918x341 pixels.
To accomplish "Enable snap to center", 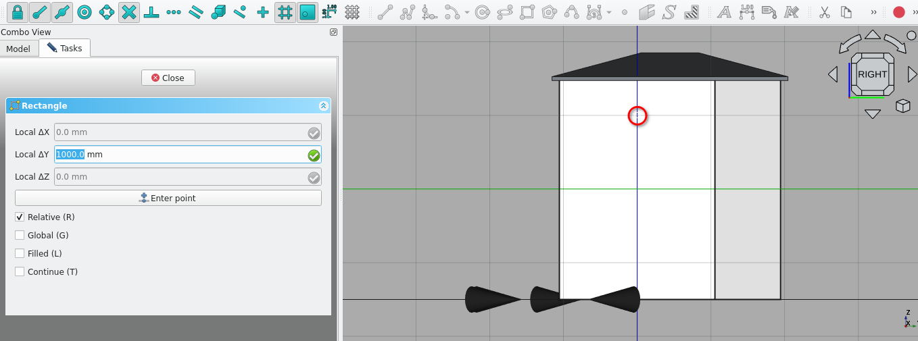I will pyautogui.click(x=84, y=12).
